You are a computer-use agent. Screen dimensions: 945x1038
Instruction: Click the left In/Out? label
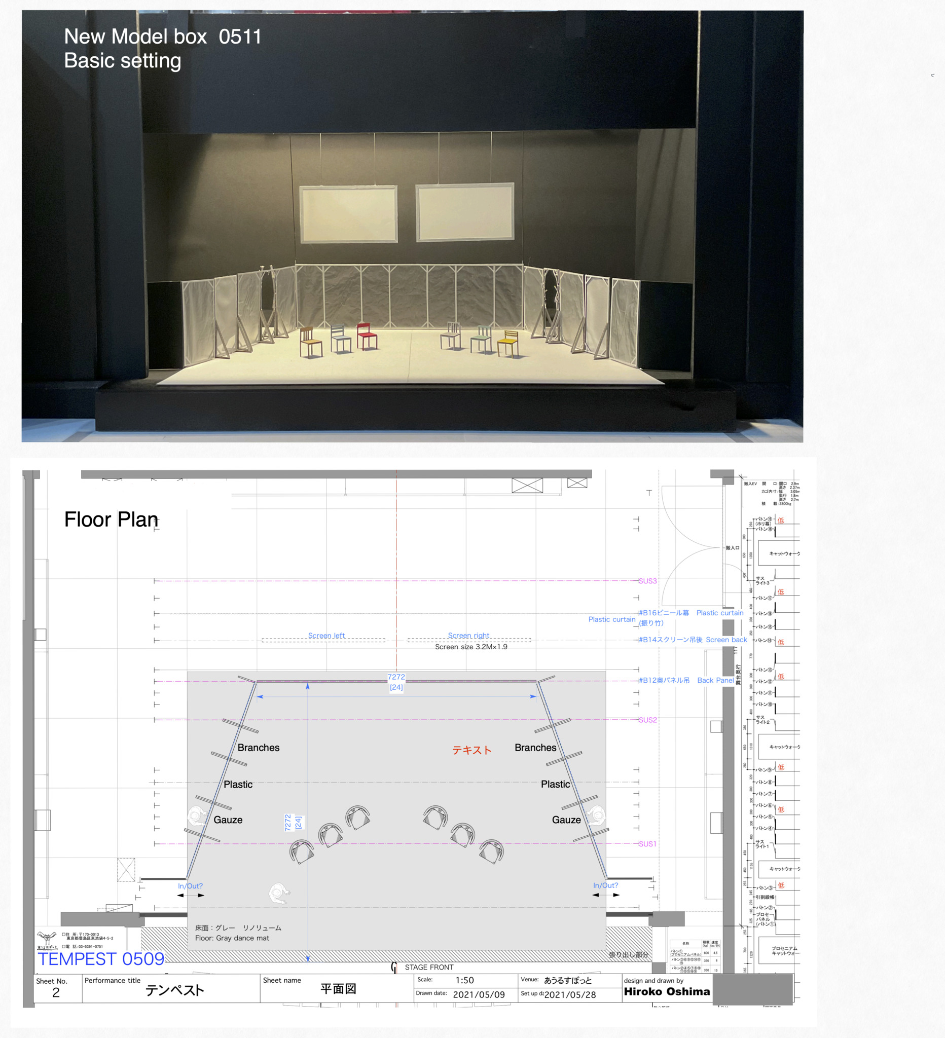tap(190, 885)
